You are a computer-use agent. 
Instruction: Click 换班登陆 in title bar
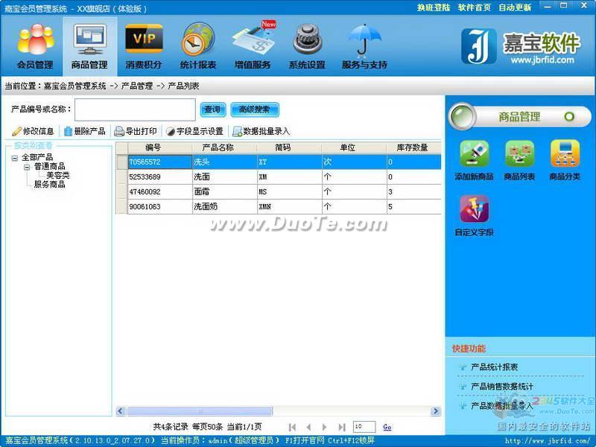pos(434,7)
